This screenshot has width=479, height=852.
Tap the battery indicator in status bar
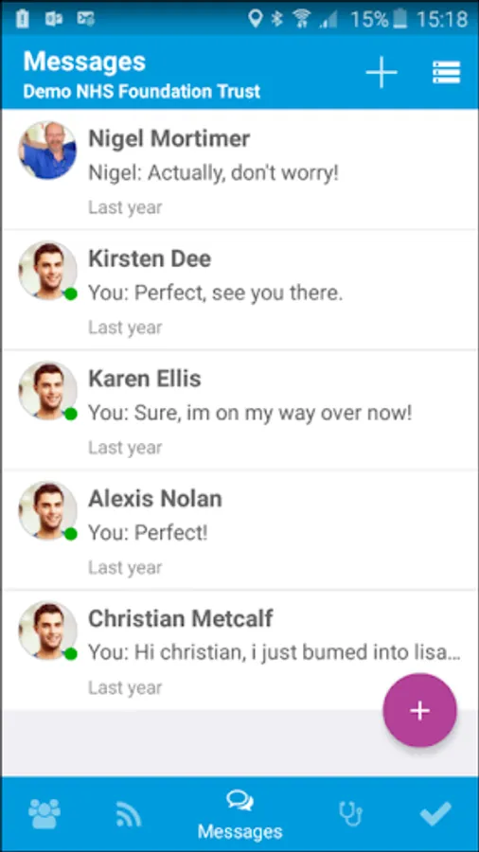pos(399,19)
